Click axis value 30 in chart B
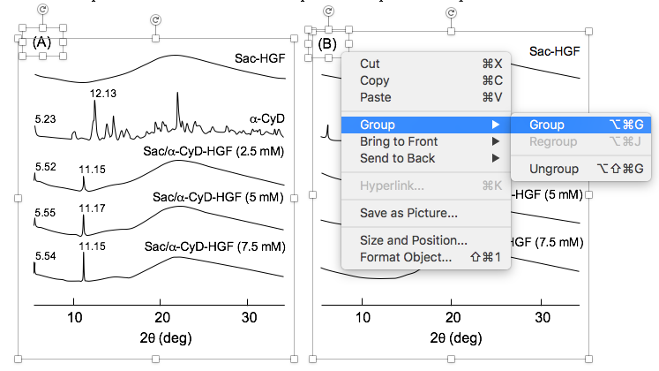 click(x=543, y=318)
